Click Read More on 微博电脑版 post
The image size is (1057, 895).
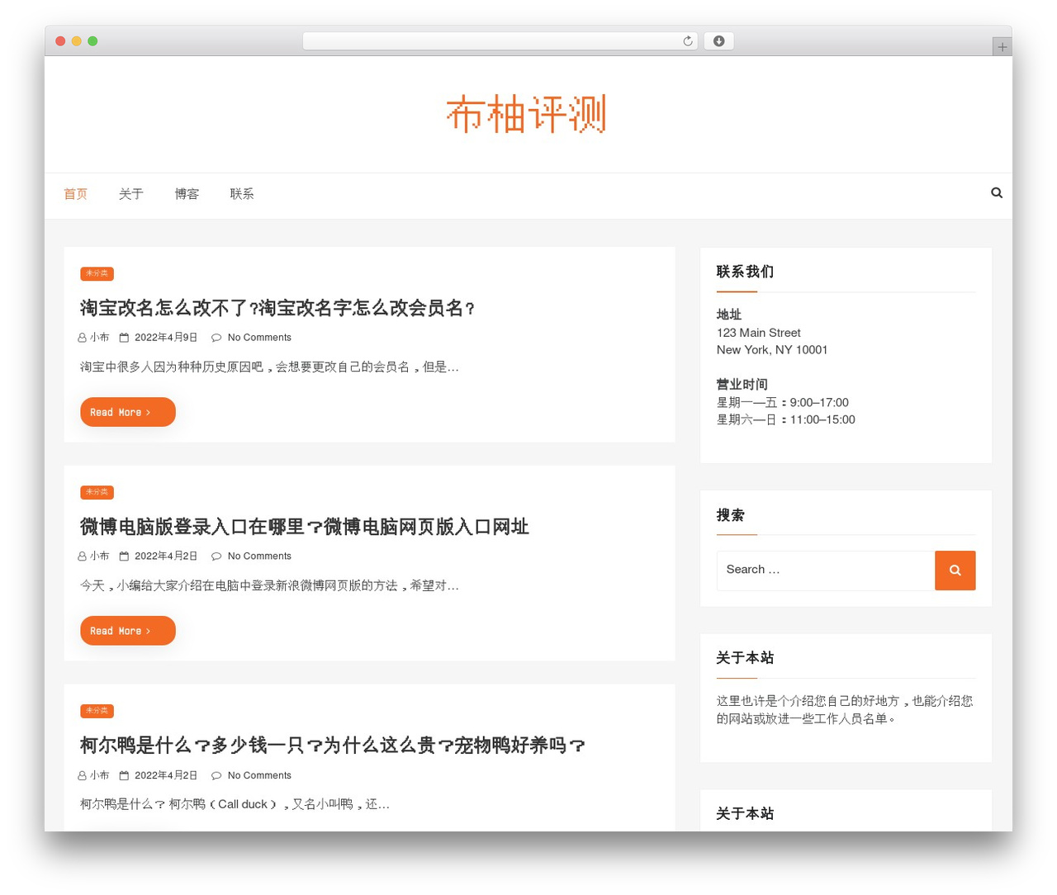pos(128,631)
